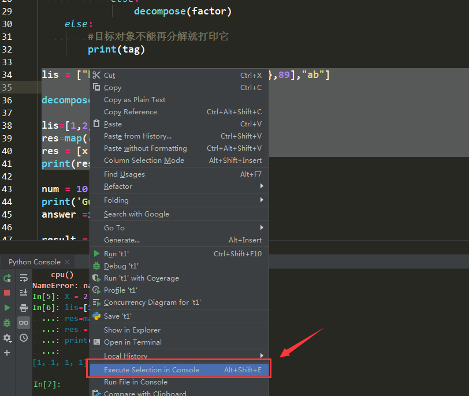
Task: Click Python logo beside Save 't1'
Action: pyautogui.click(x=96, y=316)
